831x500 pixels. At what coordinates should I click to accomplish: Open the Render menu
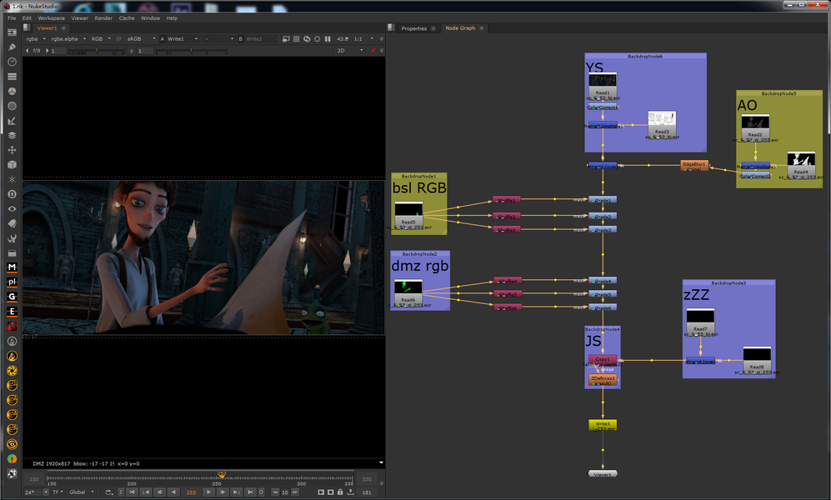click(x=103, y=18)
